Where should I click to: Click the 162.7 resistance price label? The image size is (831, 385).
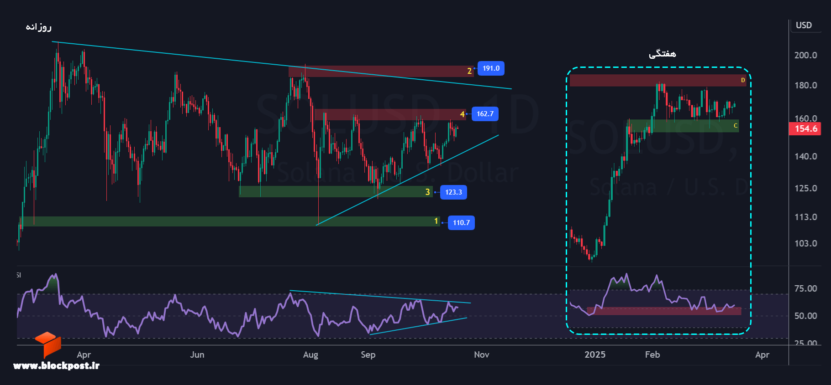(x=485, y=114)
